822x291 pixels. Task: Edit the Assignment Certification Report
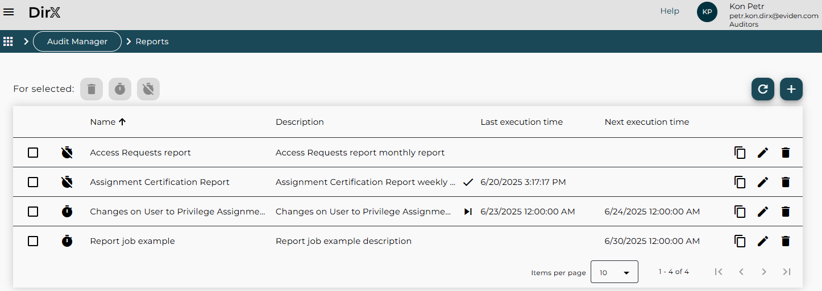pos(762,182)
